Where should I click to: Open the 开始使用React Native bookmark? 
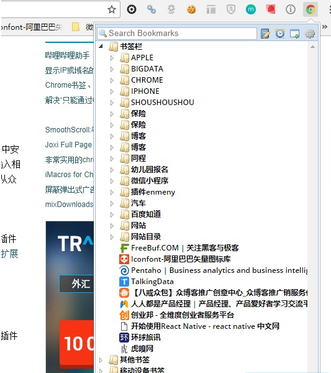point(199,326)
